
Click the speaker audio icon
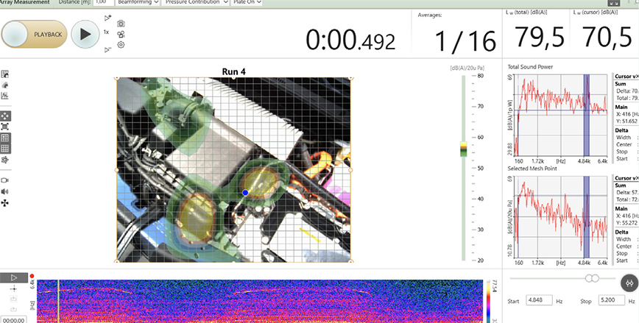pos(5,191)
